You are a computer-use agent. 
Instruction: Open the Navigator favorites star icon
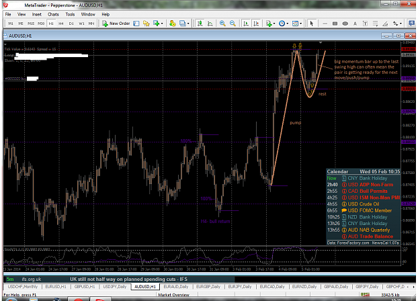146,24
